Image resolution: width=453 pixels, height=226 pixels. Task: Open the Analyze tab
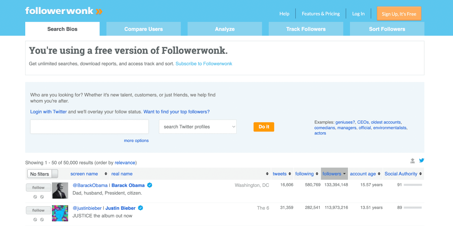tap(225, 29)
